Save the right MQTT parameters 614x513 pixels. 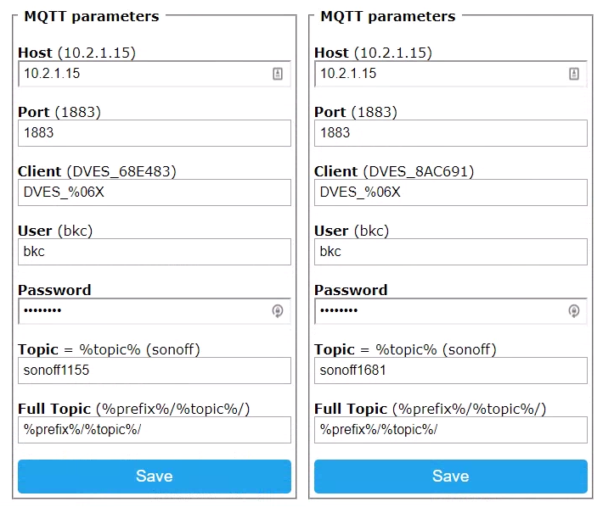coord(451,477)
